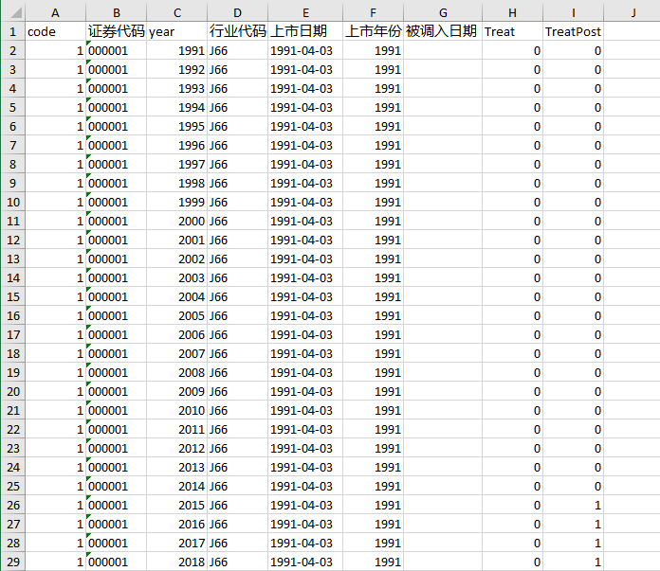
Task: Select column C header
Action: point(176,12)
